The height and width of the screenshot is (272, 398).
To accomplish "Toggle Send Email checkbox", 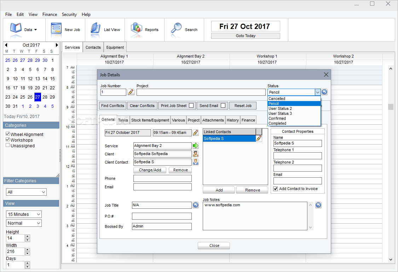I will [223, 106].
